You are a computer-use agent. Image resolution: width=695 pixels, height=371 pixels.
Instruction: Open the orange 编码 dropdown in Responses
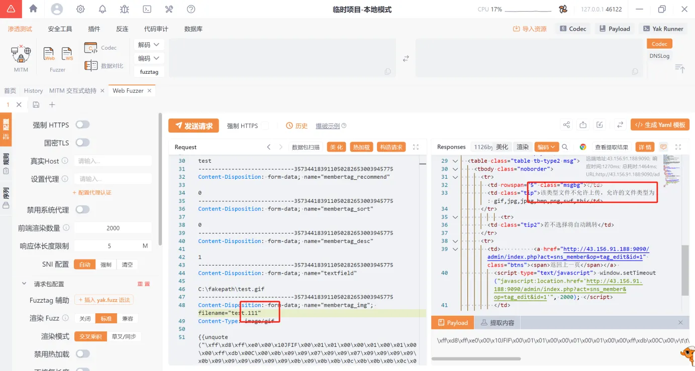coord(547,147)
